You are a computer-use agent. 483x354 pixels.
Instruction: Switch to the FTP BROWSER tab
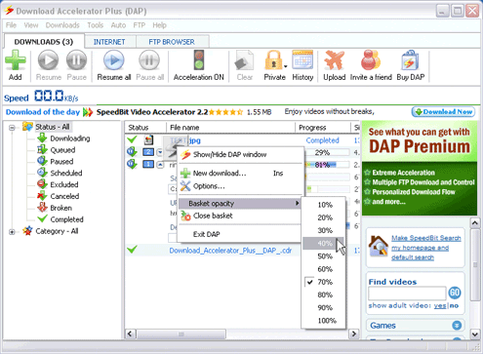pos(172,42)
